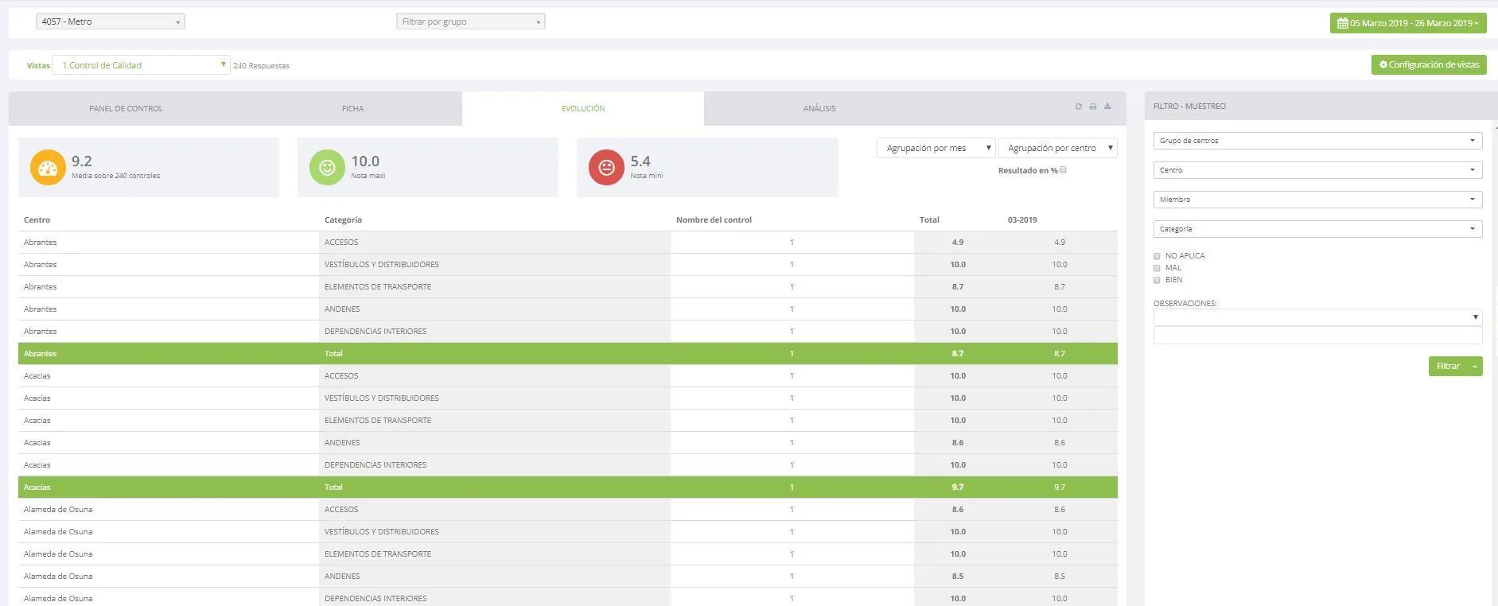Click Abrantes DEPENDENCIAS INTERIORES category
The width and height of the screenshot is (1498, 606).
point(375,331)
